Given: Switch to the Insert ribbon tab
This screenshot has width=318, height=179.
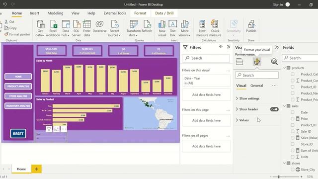Looking at the screenshot, I should [x=34, y=13].
